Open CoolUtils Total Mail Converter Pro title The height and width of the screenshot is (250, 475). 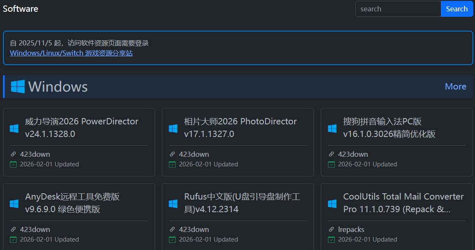coord(403,203)
